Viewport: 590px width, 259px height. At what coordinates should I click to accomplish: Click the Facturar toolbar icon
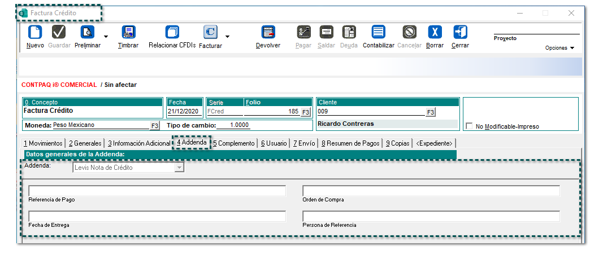pos(210,32)
